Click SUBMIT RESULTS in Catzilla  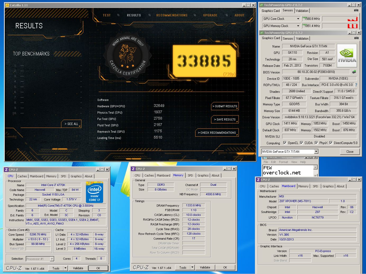(225, 106)
